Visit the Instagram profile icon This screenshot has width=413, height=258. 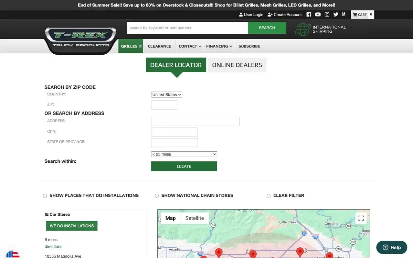pos(327,14)
